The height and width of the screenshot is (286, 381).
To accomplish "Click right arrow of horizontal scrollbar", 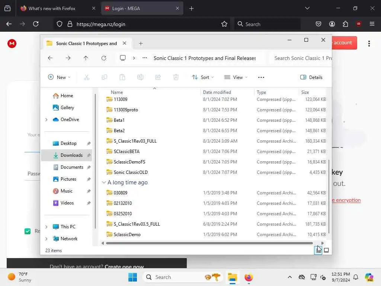I will click(x=323, y=243).
